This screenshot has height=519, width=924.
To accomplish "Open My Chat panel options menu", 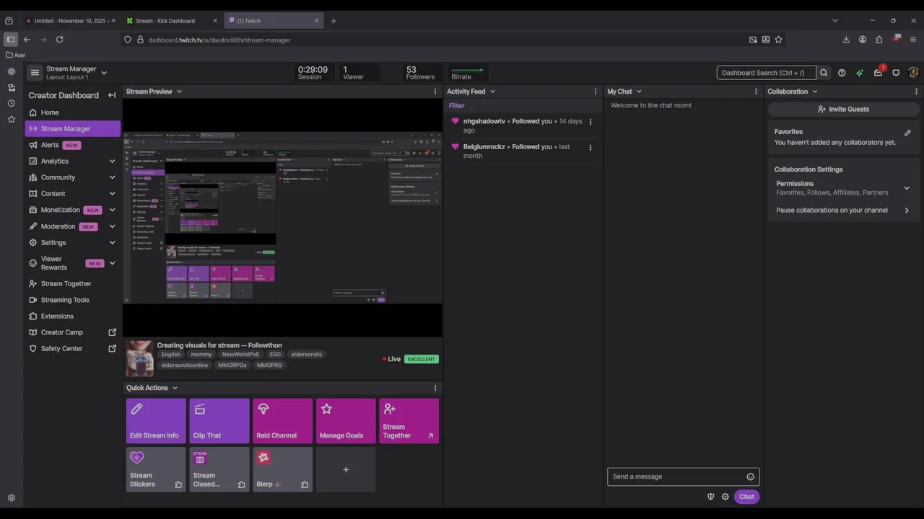I will [756, 92].
